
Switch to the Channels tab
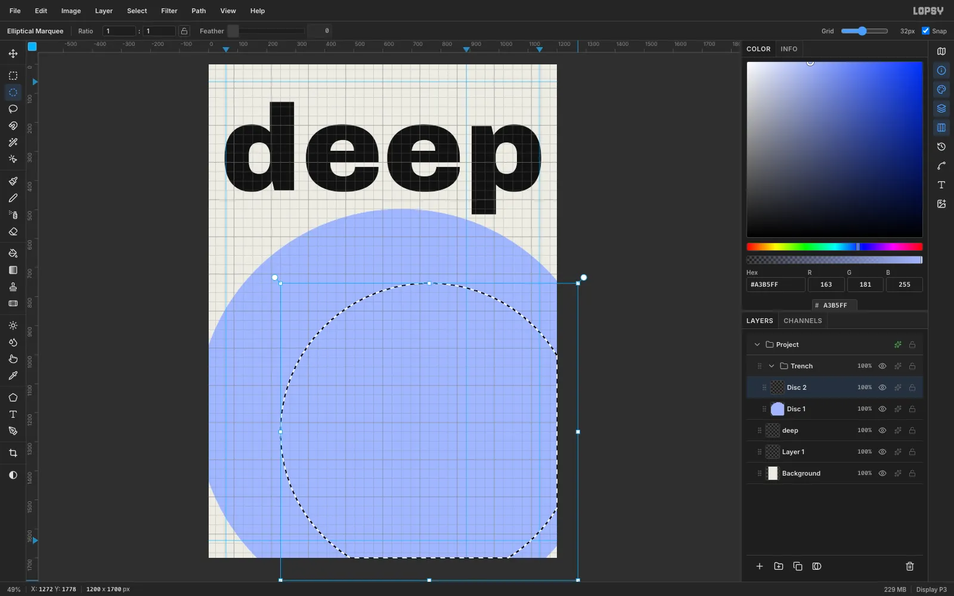803,321
